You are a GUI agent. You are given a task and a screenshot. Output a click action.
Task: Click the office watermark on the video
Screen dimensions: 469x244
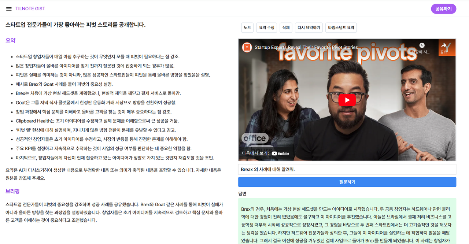point(254,138)
